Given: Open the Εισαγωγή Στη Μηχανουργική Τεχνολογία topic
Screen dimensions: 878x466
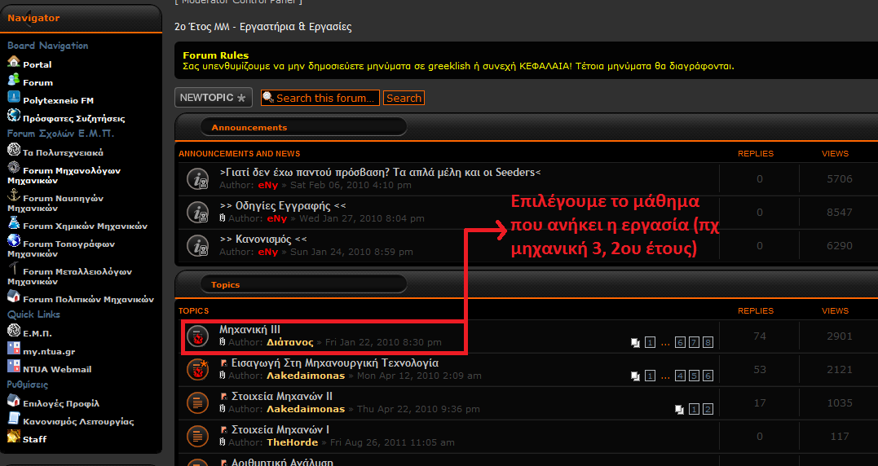Looking at the screenshot, I should coord(334,363).
